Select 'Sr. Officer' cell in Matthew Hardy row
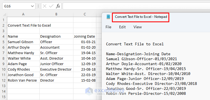Image resolution: width=210 pixels, height=100 pixels. pos(57,53)
